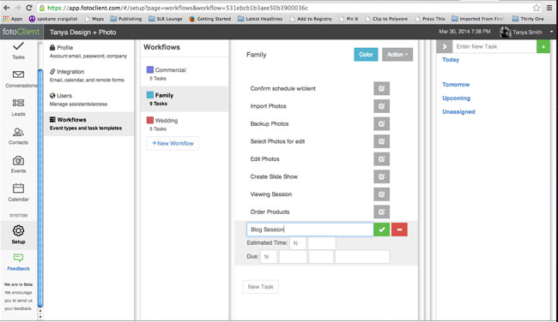Open the Apps bookmark
This screenshot has height=322, width=558.
(x=13, y=19)
